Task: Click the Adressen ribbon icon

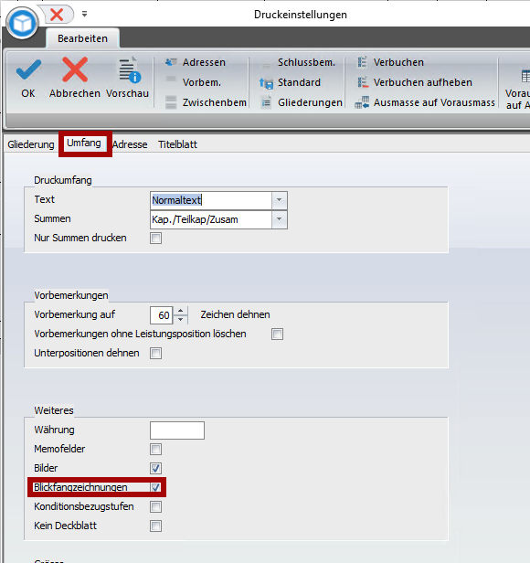Action: [171, 62]
